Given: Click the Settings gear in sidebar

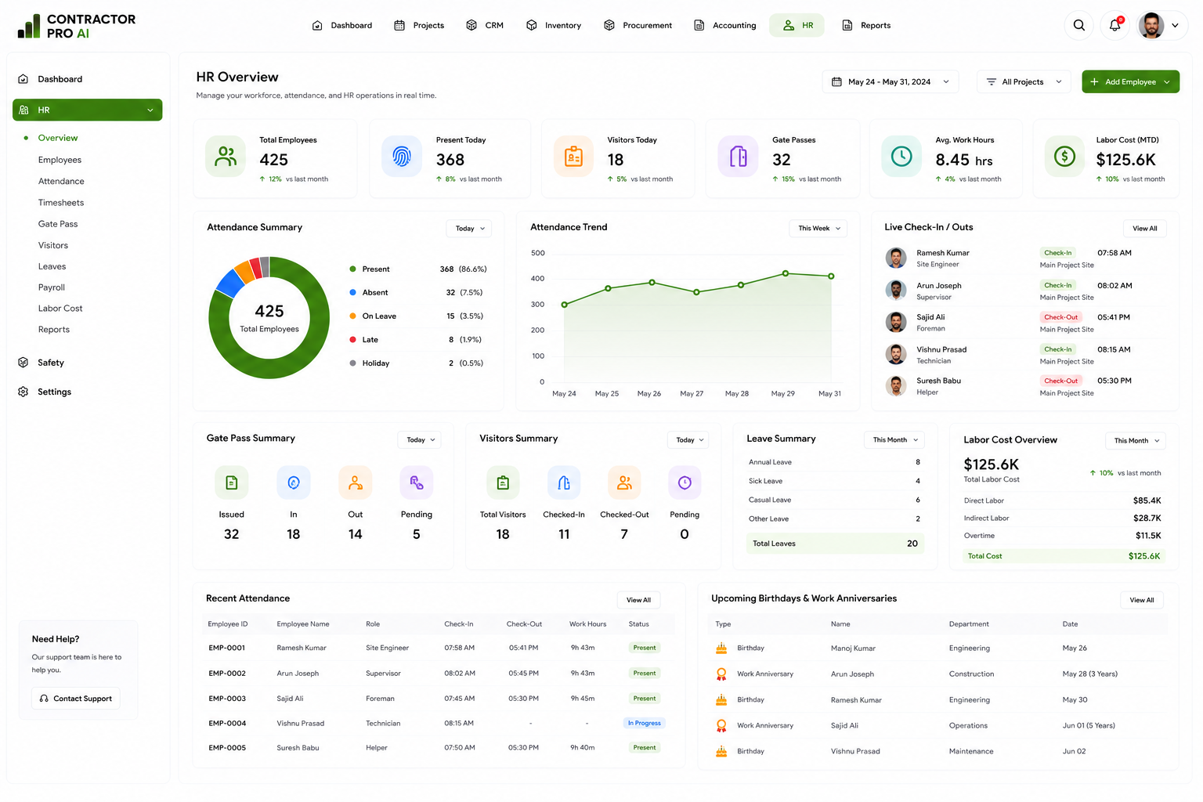Looking at the screenshot, I should [23, 392].
